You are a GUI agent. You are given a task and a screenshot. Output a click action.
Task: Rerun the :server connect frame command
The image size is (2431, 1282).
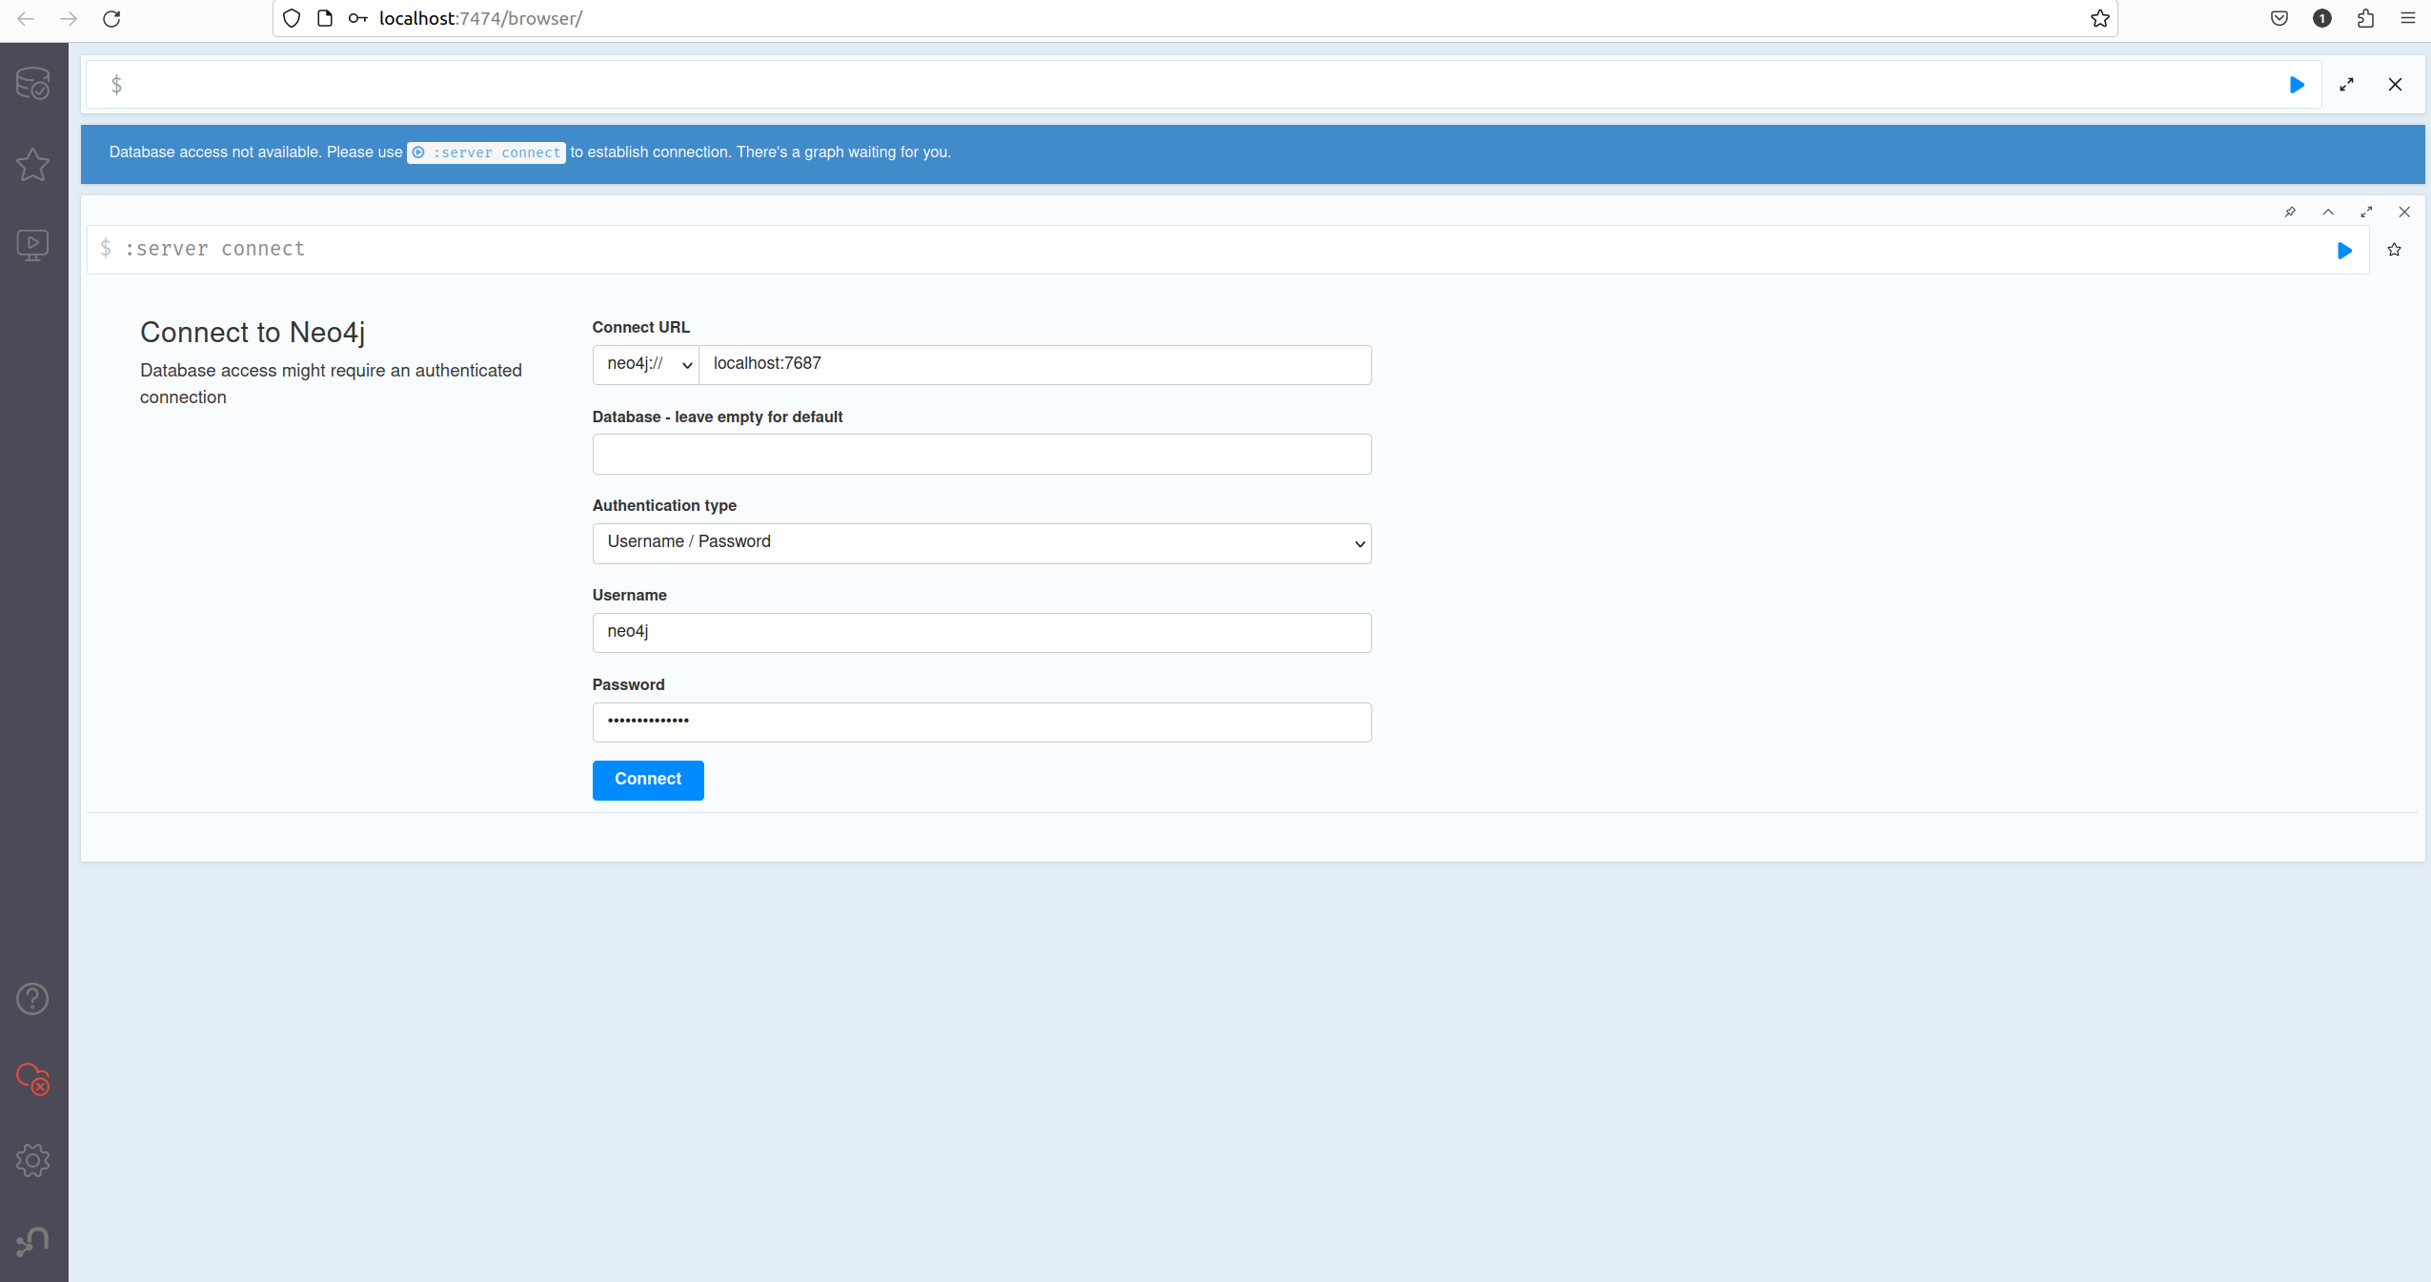2344,250
